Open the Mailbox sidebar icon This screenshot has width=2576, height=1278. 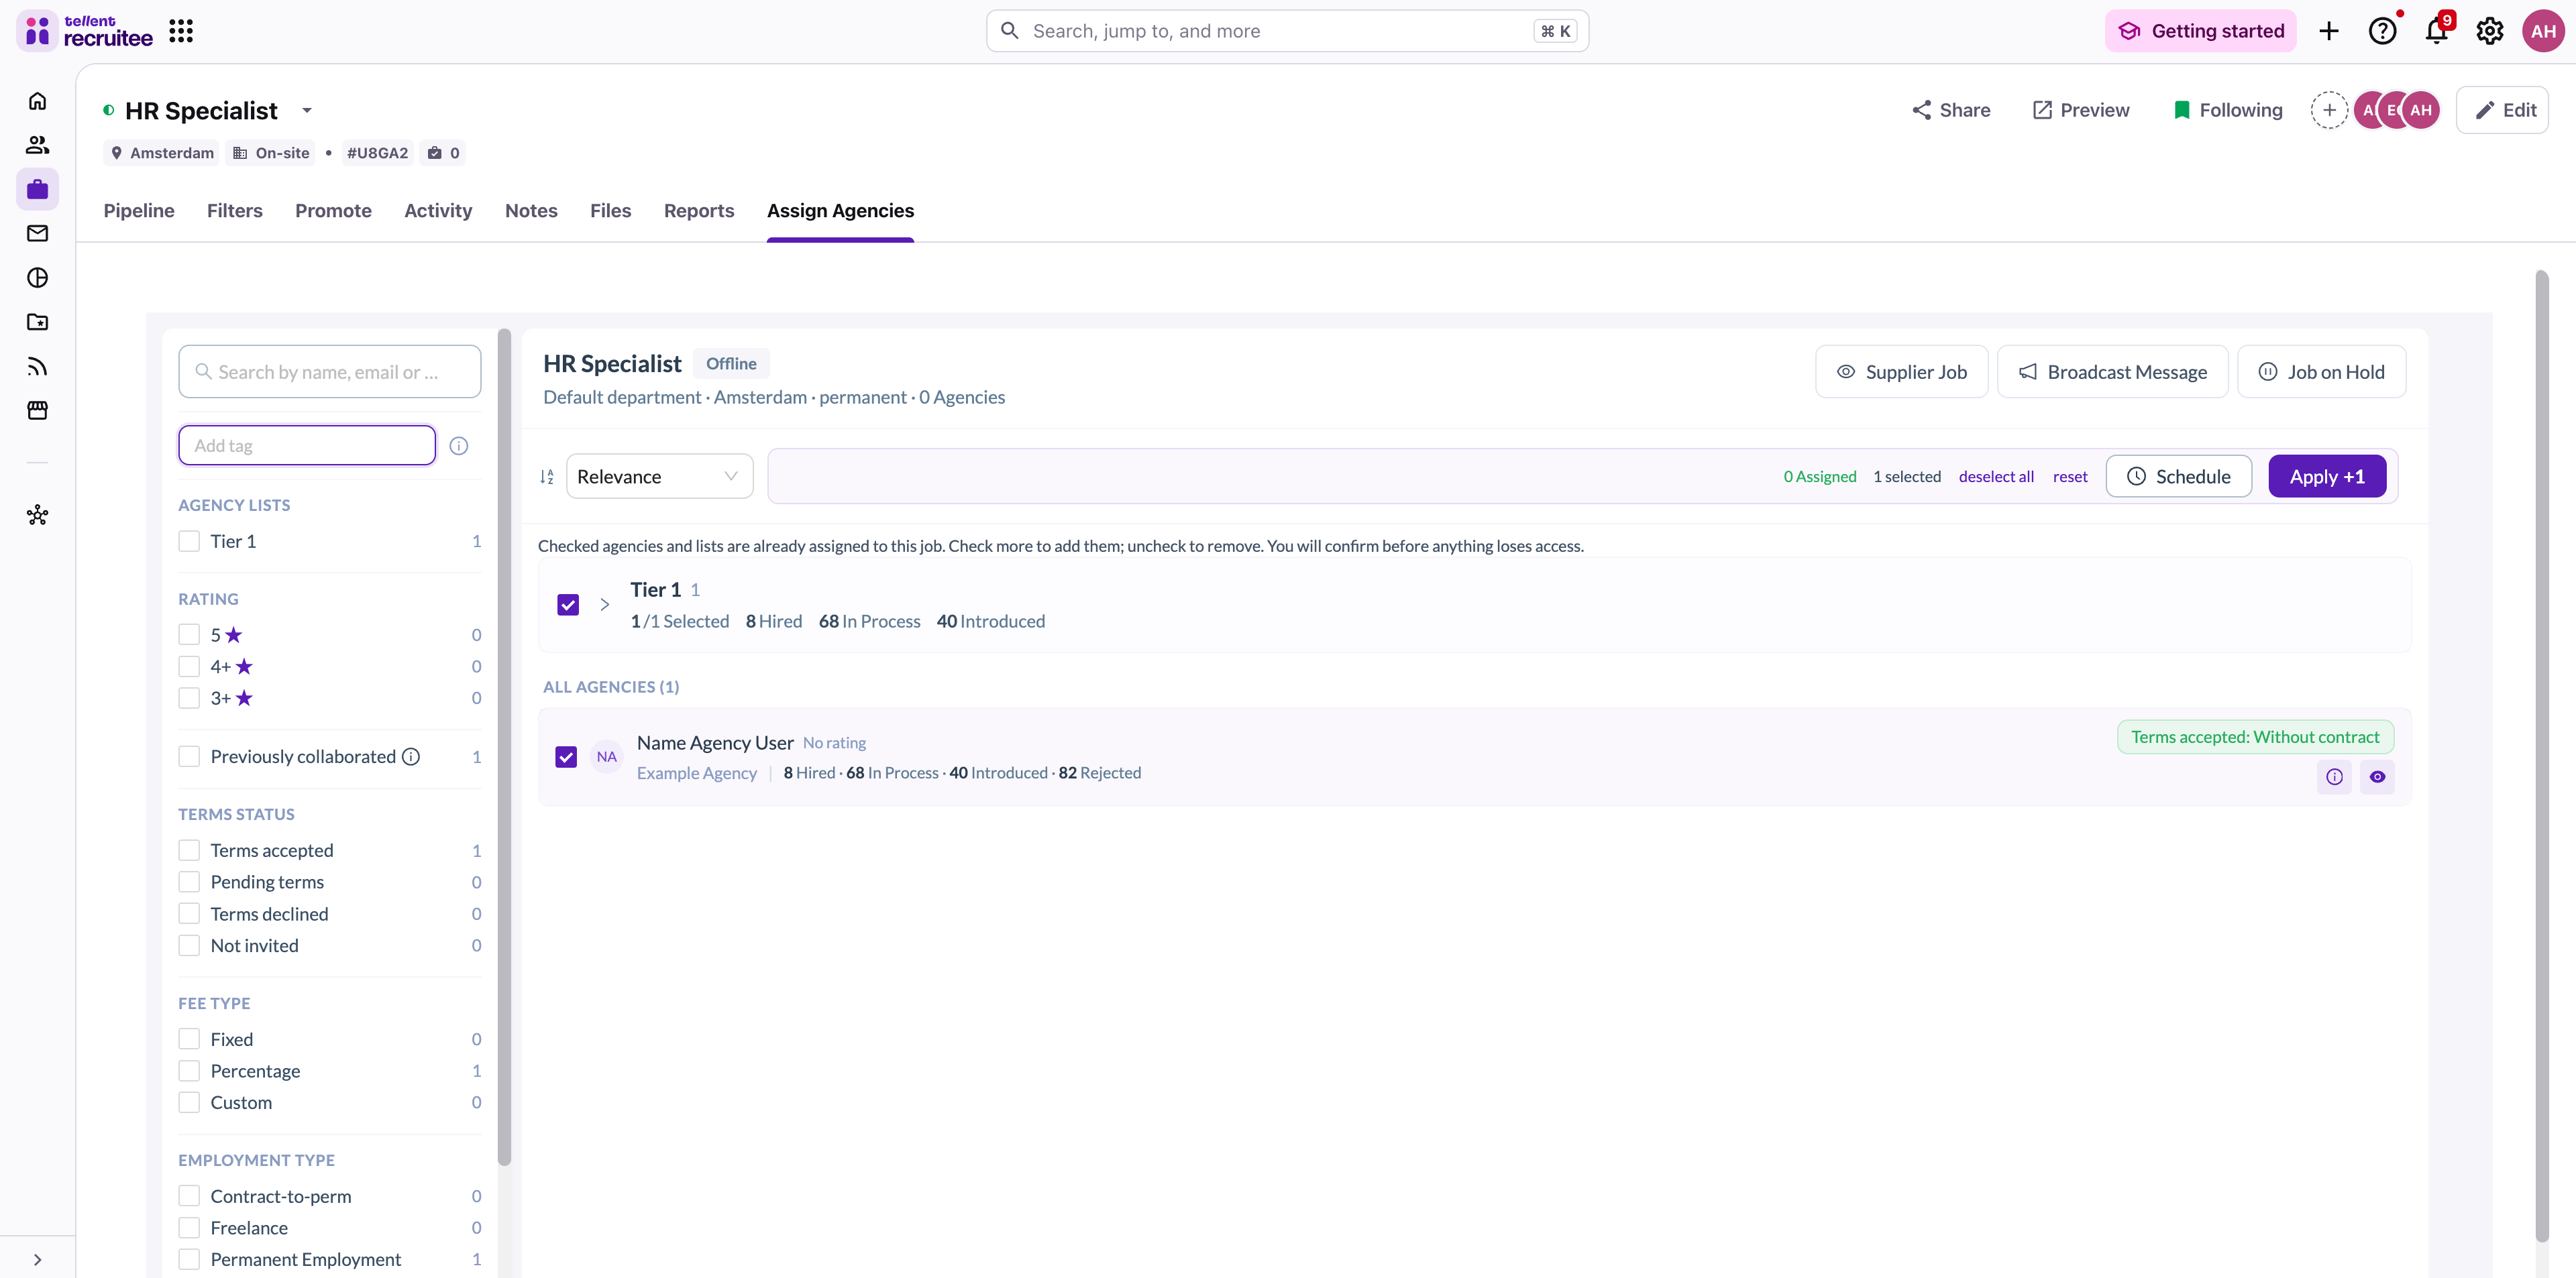tap(37, 233)
